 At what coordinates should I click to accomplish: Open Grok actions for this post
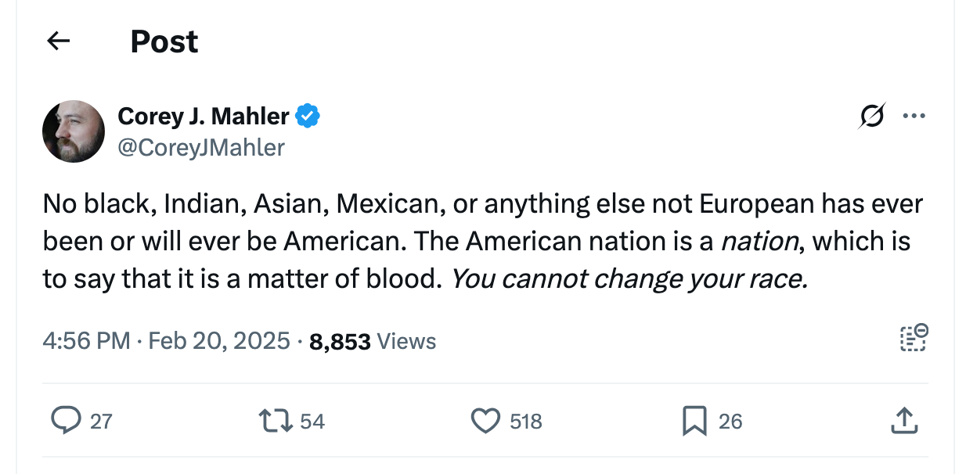click(x=871, y=116)
